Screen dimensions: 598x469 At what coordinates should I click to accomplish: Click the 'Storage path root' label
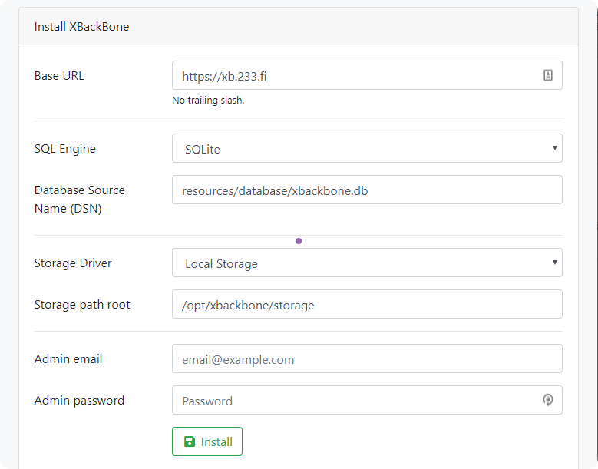pyautogui.click(x=82, y=305)
